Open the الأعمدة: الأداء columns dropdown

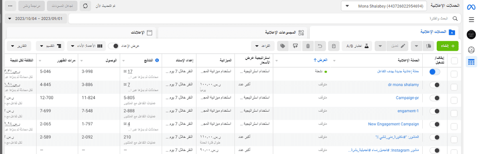click(x=86, y=46)
